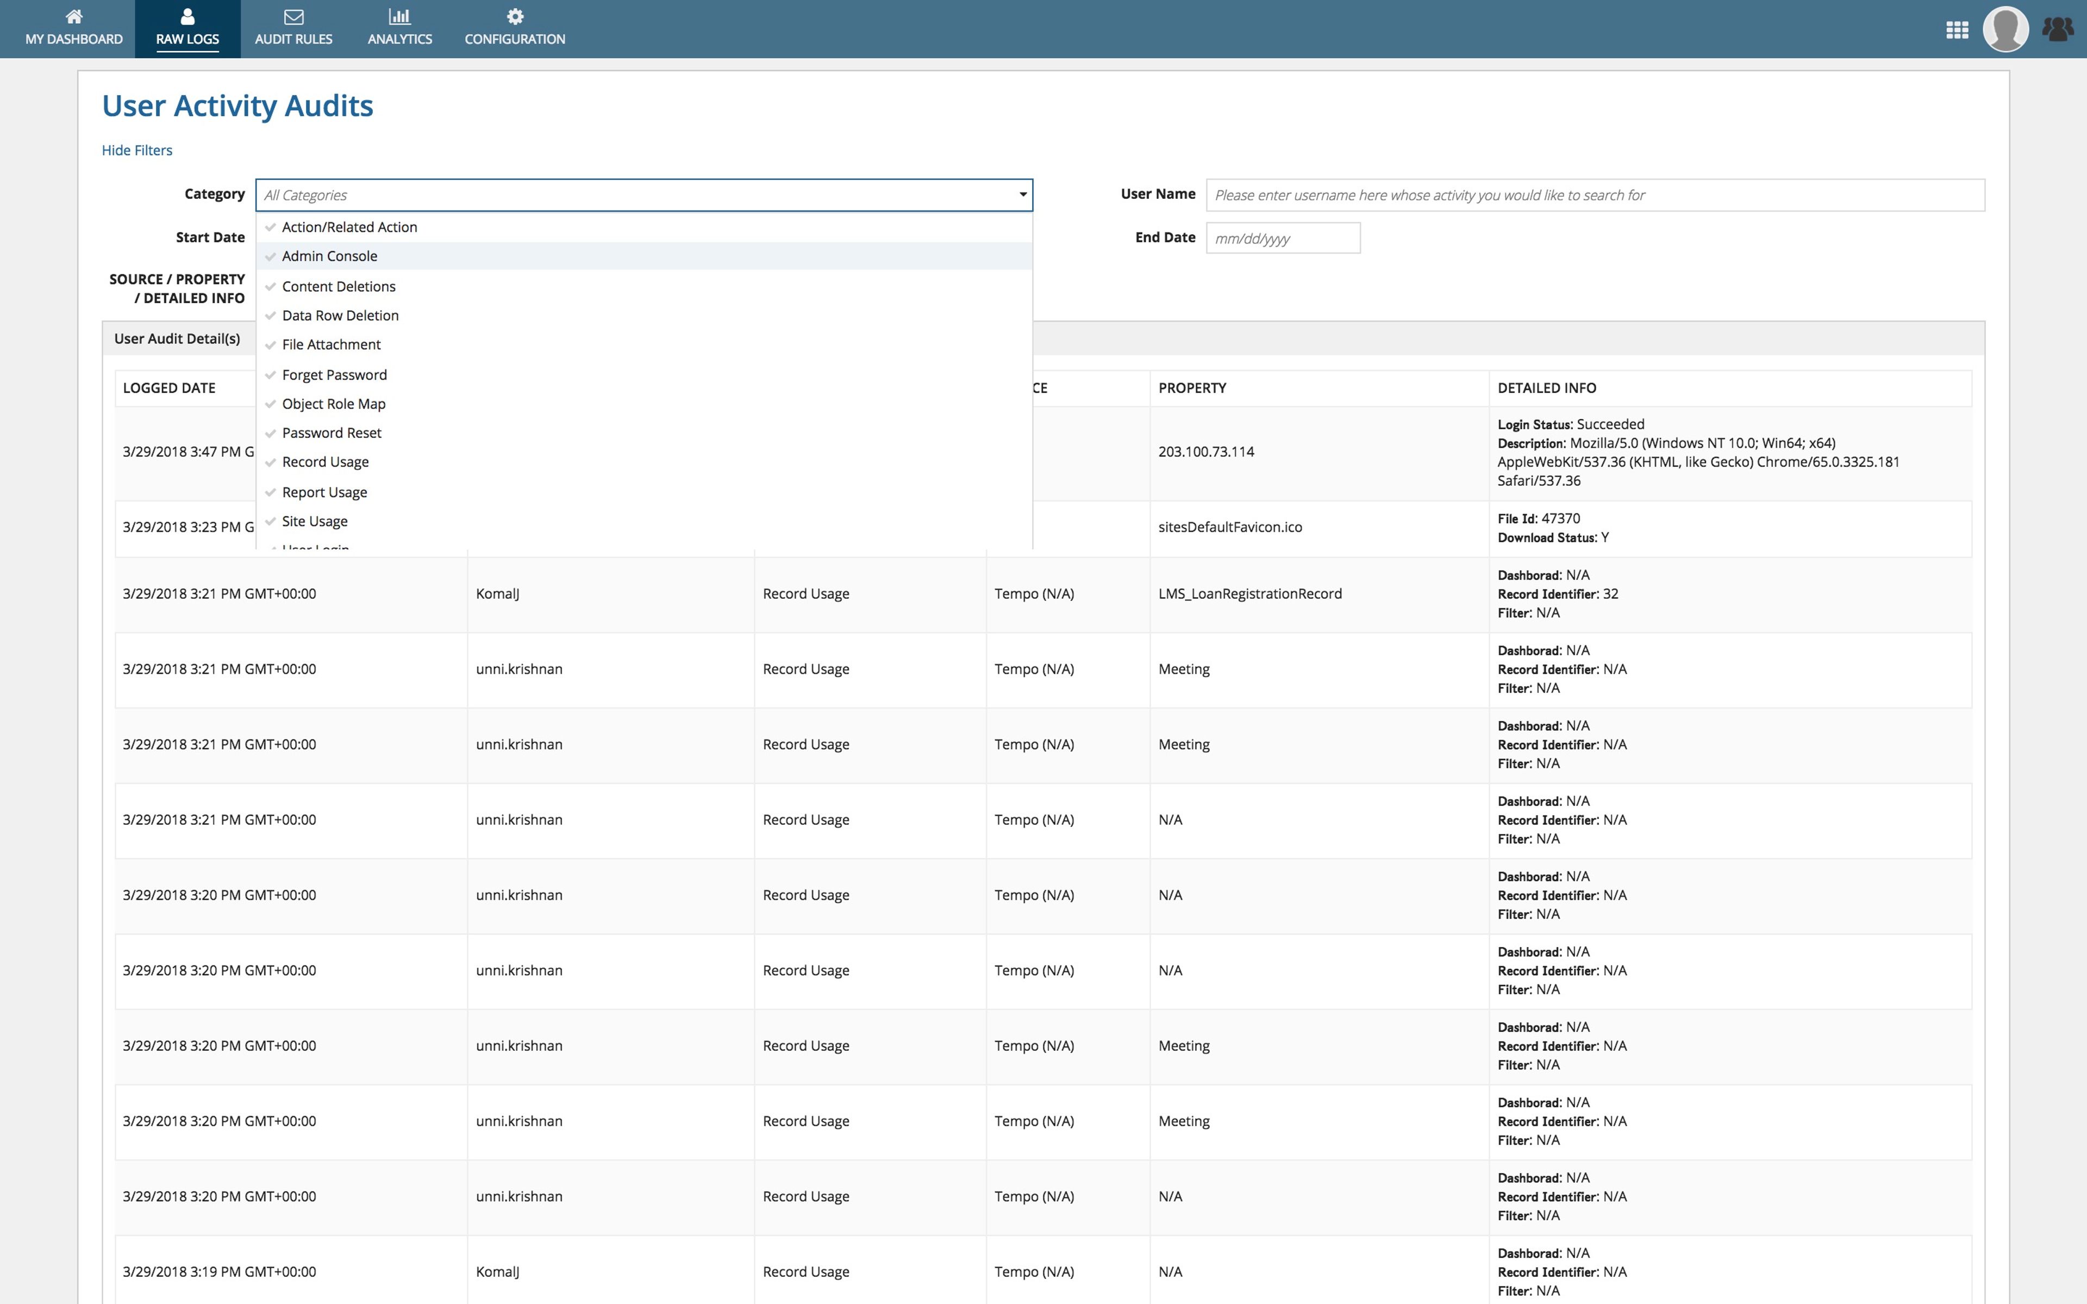
Task: Click the User Audit Detail(s) panel header
Action: pos(177,339)
